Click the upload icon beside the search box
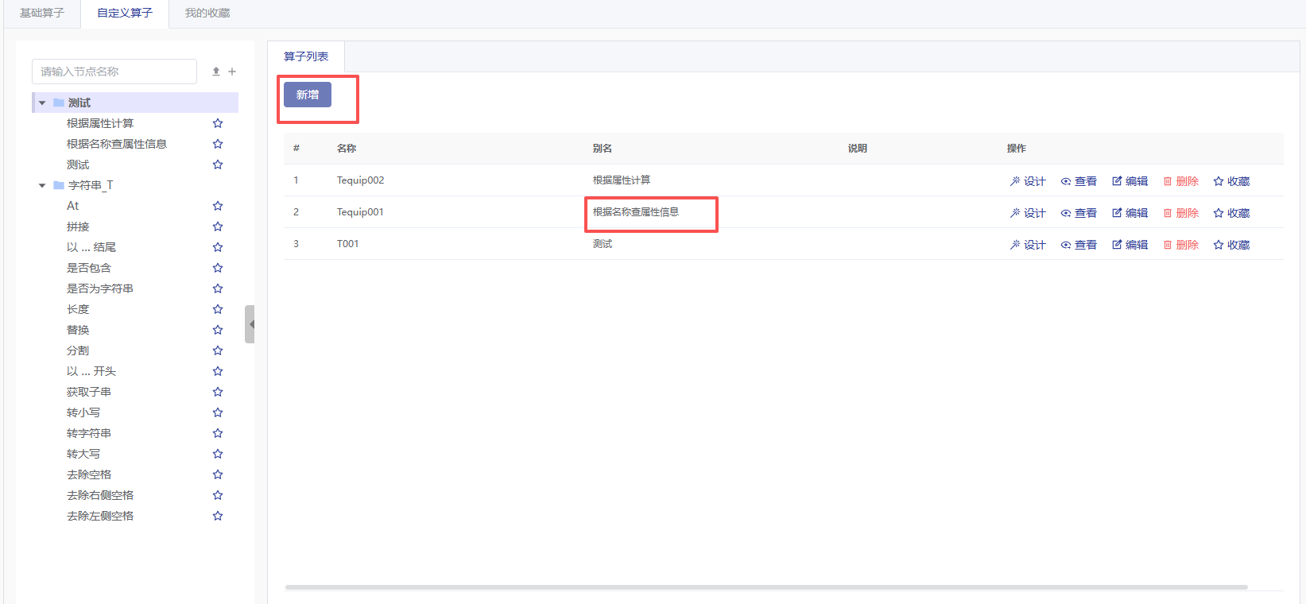The image size is (1306, 604). click(x=215, y=72)
